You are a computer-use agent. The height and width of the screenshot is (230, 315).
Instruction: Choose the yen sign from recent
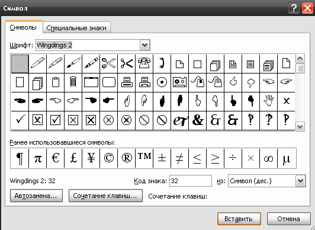coord(91,158)
